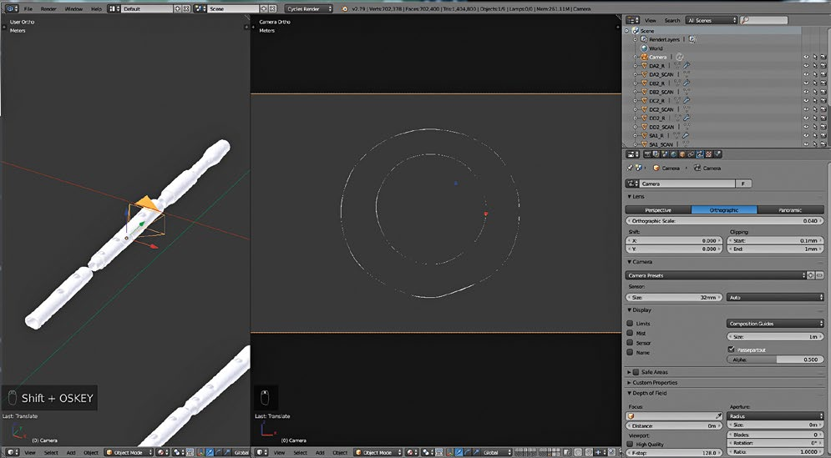
Task: Open the Object properties tab
Action: [682, 154]
